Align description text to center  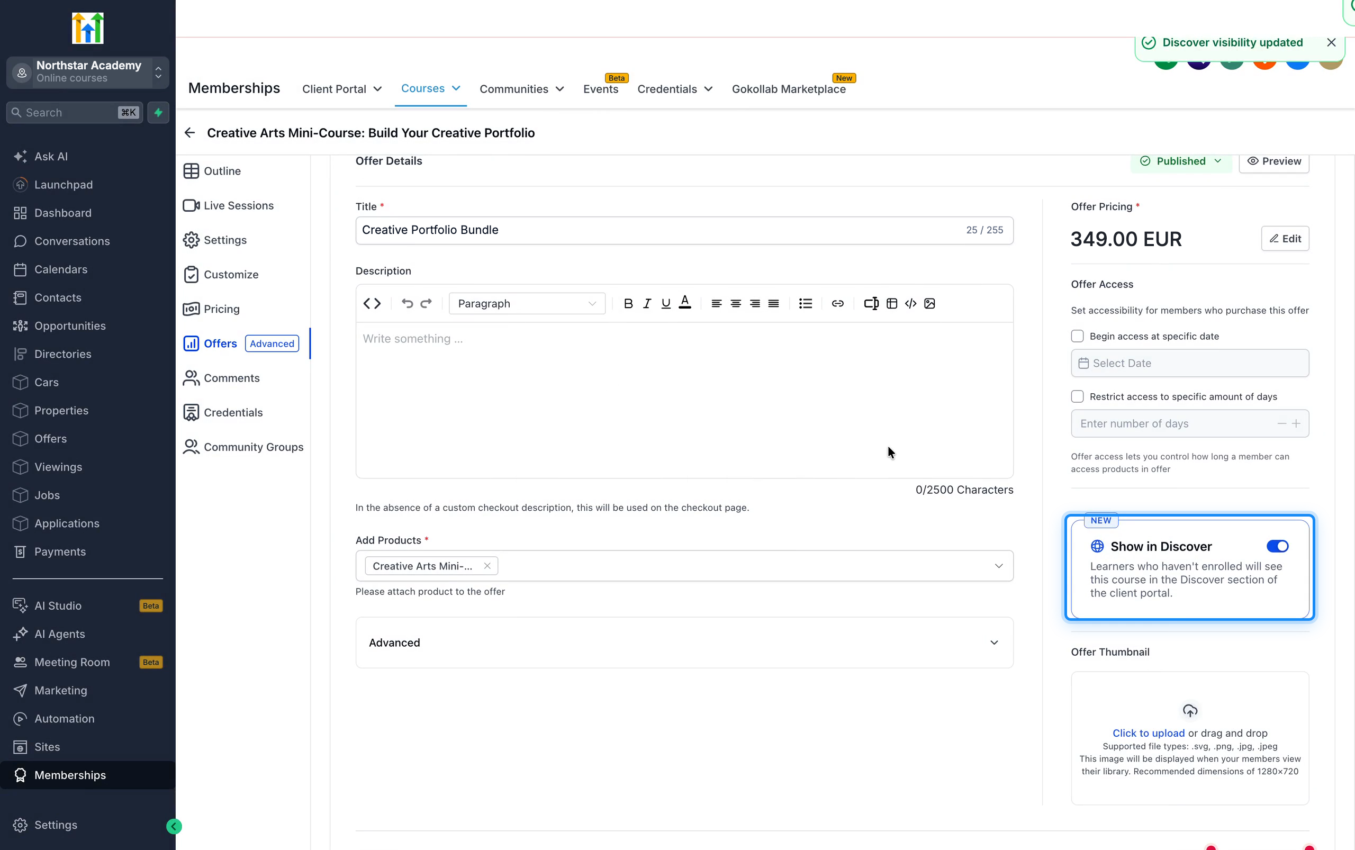pos(735,304)
